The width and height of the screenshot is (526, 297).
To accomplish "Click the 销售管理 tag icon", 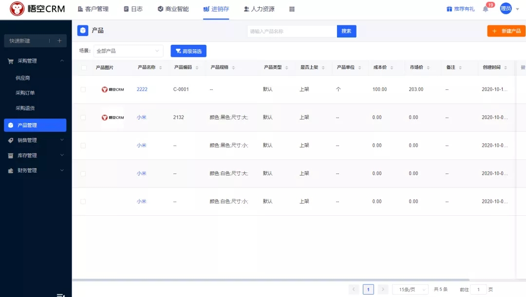I will pyautogui.click(x=11, y=140).
